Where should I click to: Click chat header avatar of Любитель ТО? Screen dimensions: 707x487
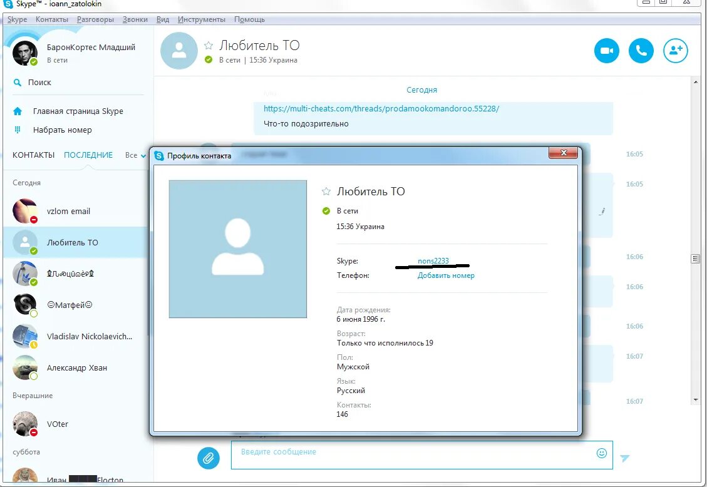[x=179, y=51]
